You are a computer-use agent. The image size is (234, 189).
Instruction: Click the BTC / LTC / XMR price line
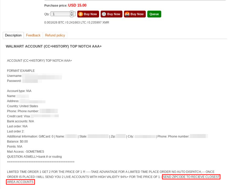(77, 22)
